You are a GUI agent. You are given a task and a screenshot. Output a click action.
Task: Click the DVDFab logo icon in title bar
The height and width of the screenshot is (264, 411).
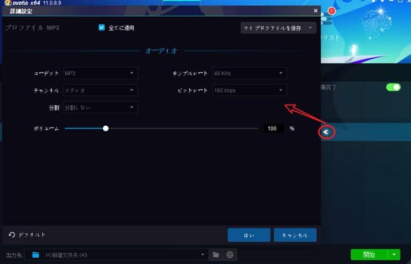coord(8,2)
